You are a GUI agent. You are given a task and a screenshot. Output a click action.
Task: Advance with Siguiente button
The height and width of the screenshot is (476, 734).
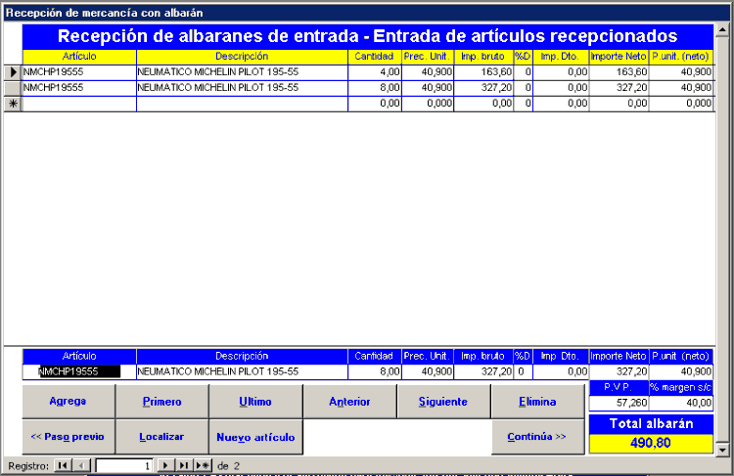click(443, 401)
